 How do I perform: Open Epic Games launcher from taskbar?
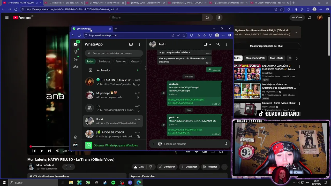(96, 183)
